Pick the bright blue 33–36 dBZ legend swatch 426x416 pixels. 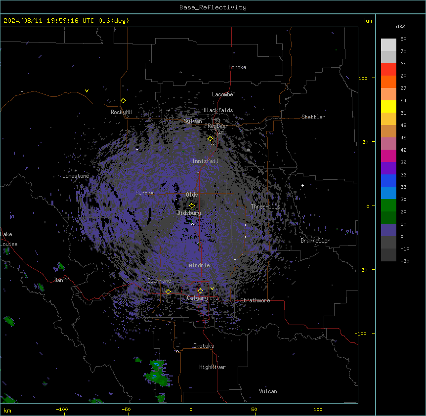(388, 180)
